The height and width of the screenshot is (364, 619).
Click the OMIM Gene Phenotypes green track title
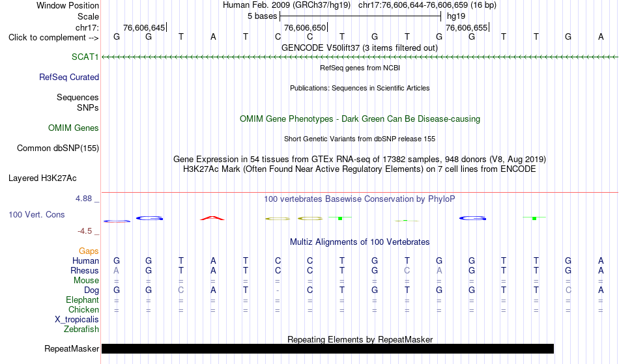tap(360, 119)
